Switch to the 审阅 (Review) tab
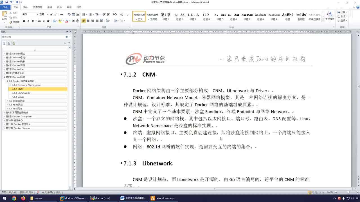Image resolution: width=360 pixels, height=202 pixels. pyautogui.click(x=69, y=7)
